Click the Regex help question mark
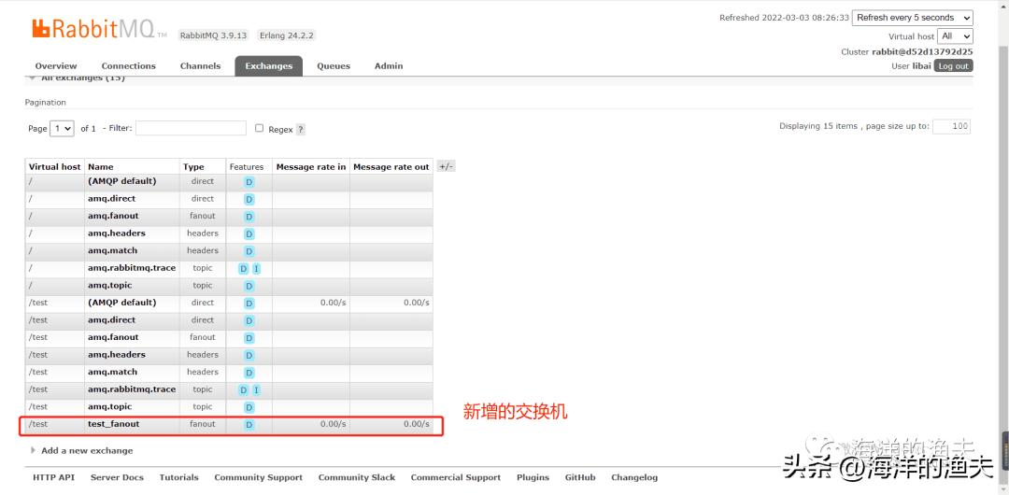This screenshot has height=495, width=1009. [301, 130]
